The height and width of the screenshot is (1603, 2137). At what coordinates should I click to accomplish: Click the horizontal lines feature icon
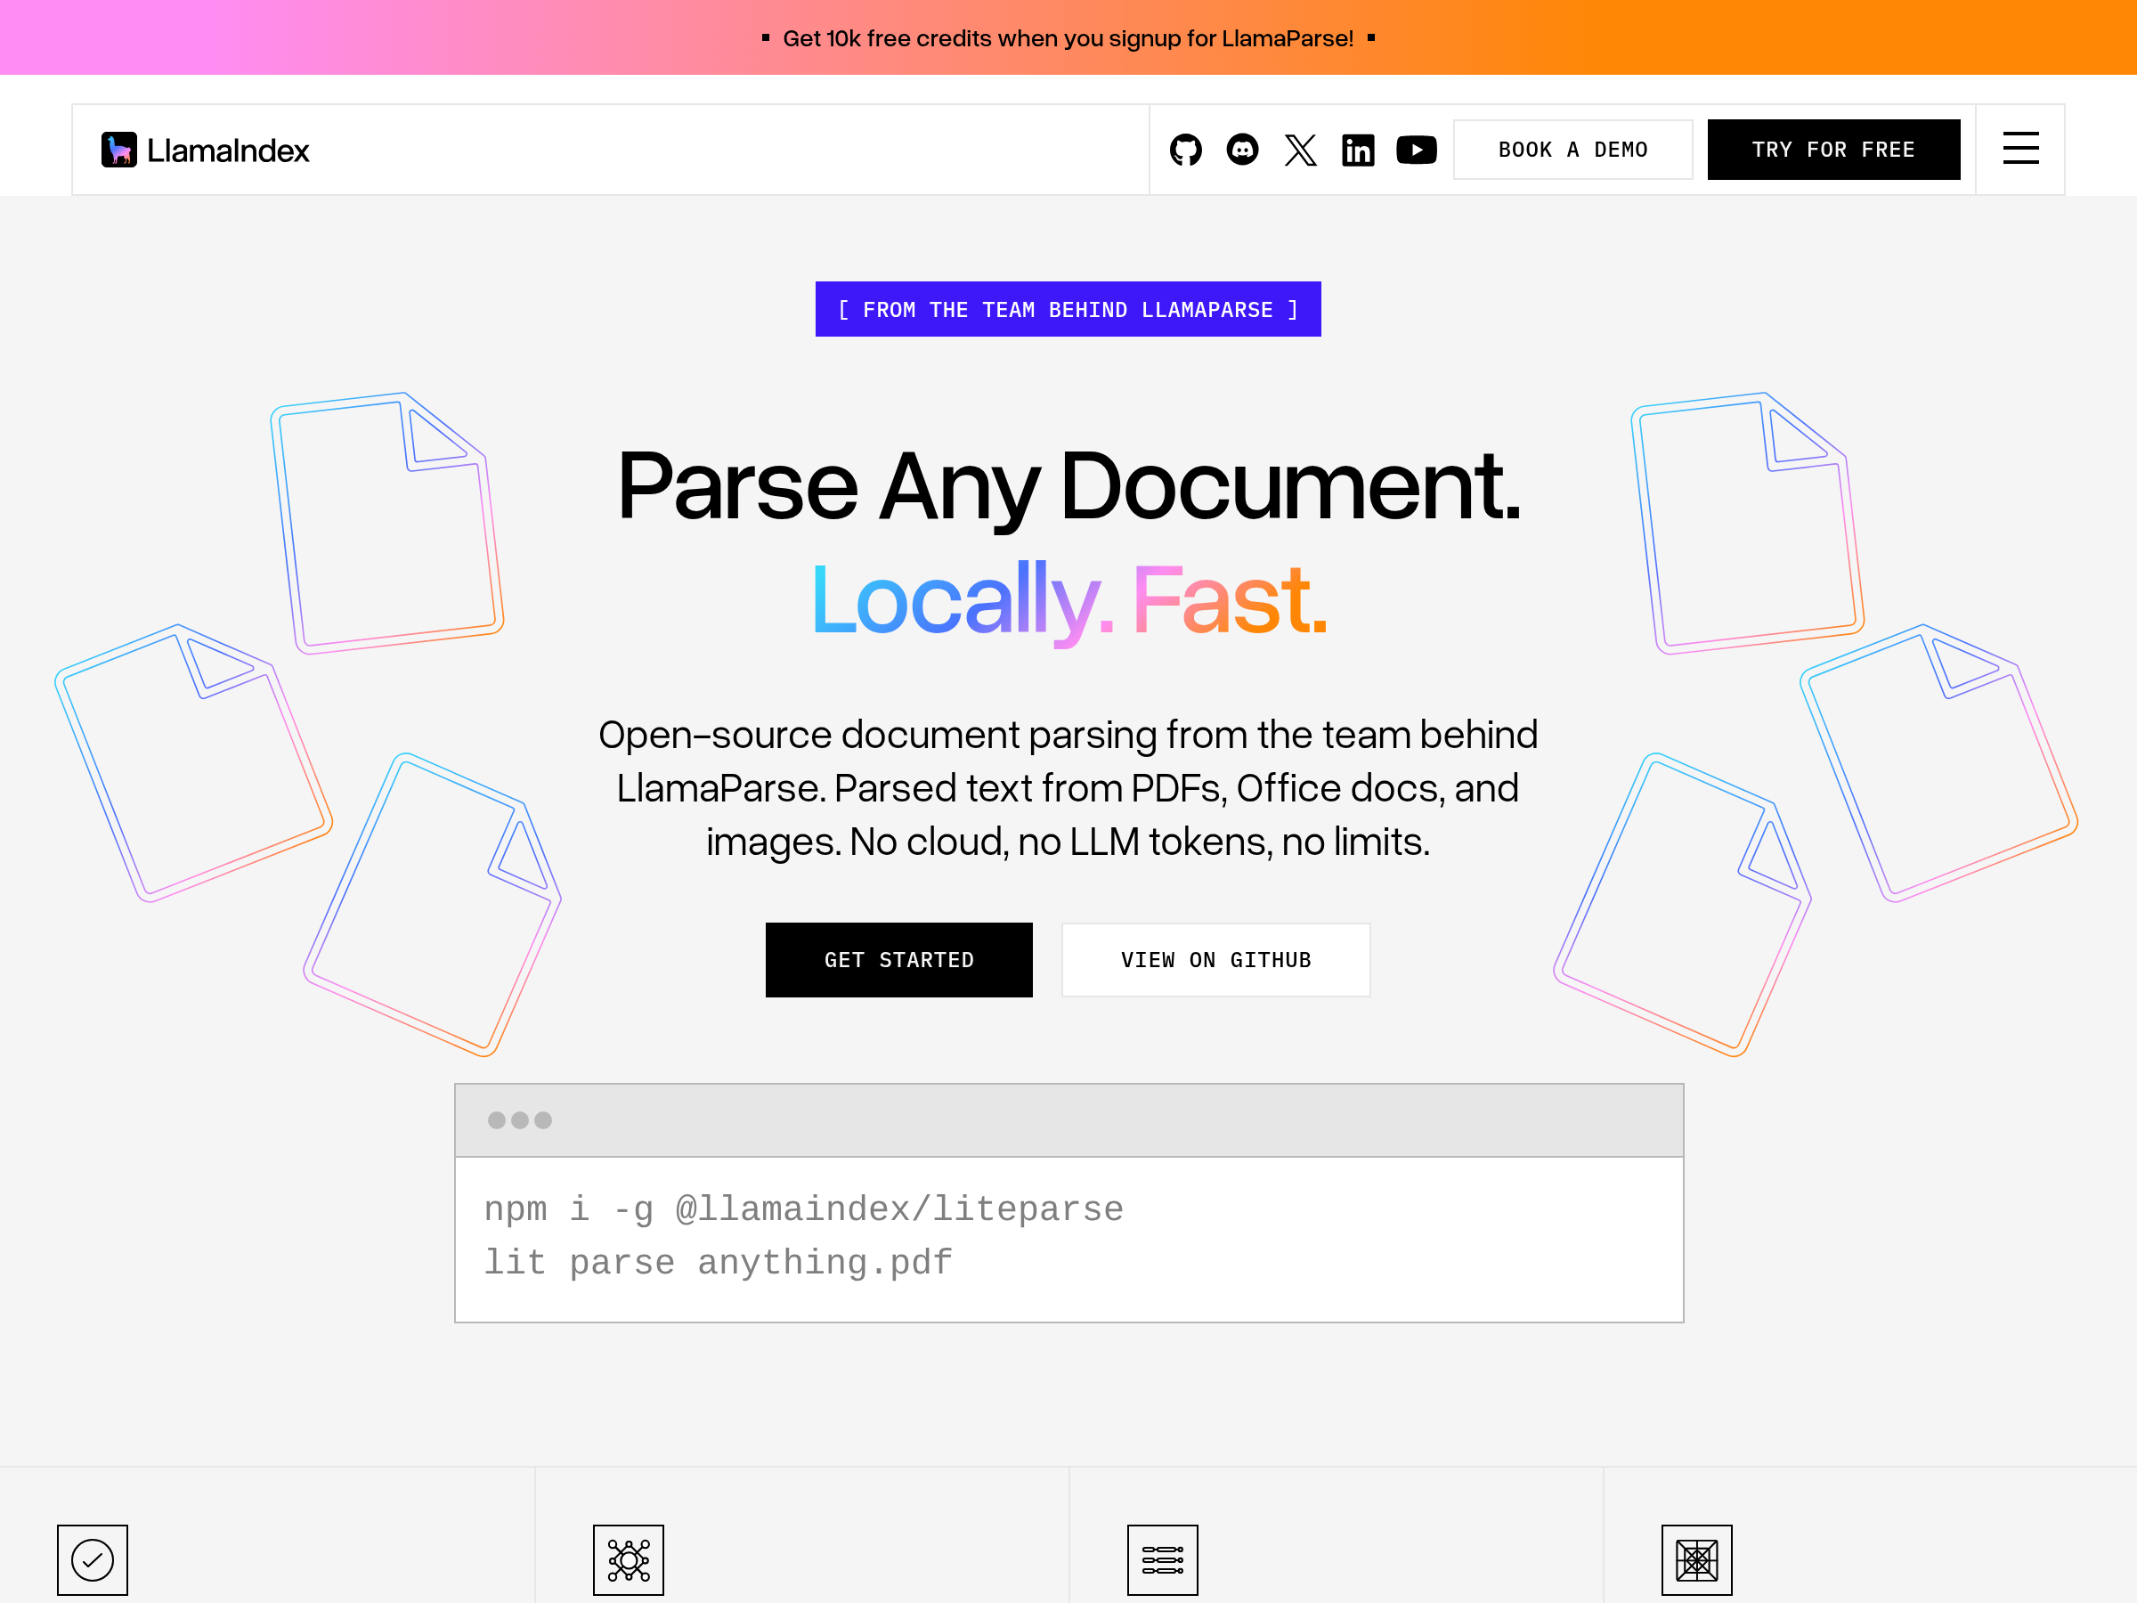pos(1162,1559)
